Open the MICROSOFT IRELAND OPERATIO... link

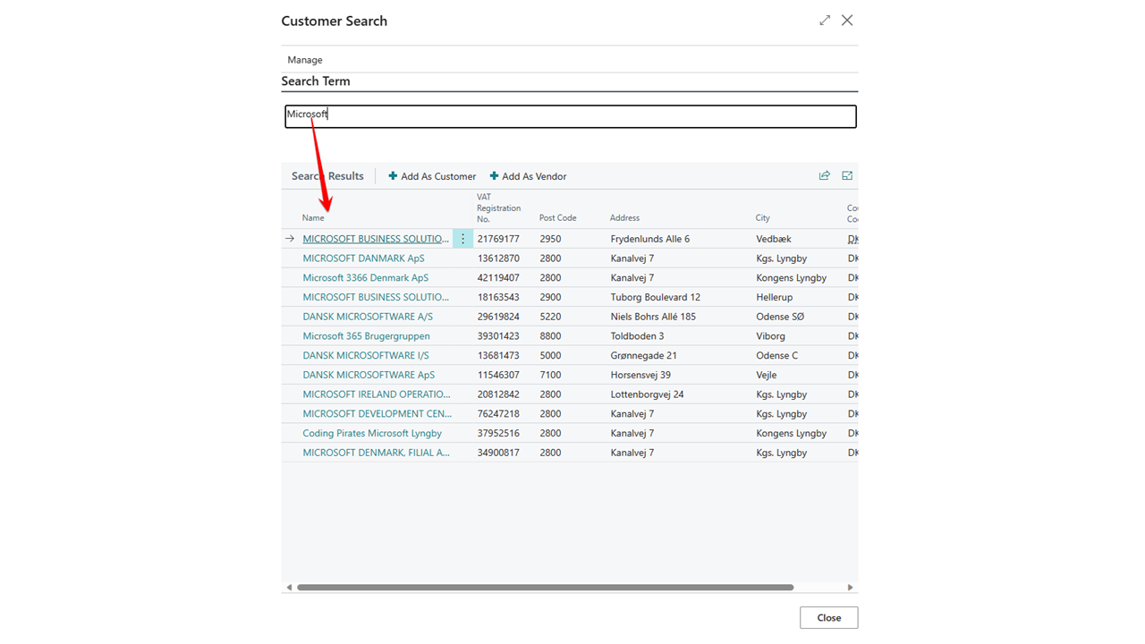[377, 394]
